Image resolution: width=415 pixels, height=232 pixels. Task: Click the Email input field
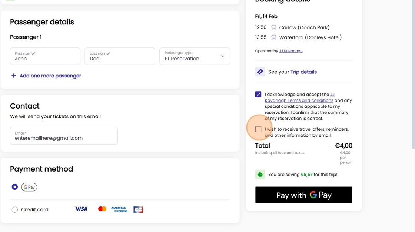(x=64, y=136)
